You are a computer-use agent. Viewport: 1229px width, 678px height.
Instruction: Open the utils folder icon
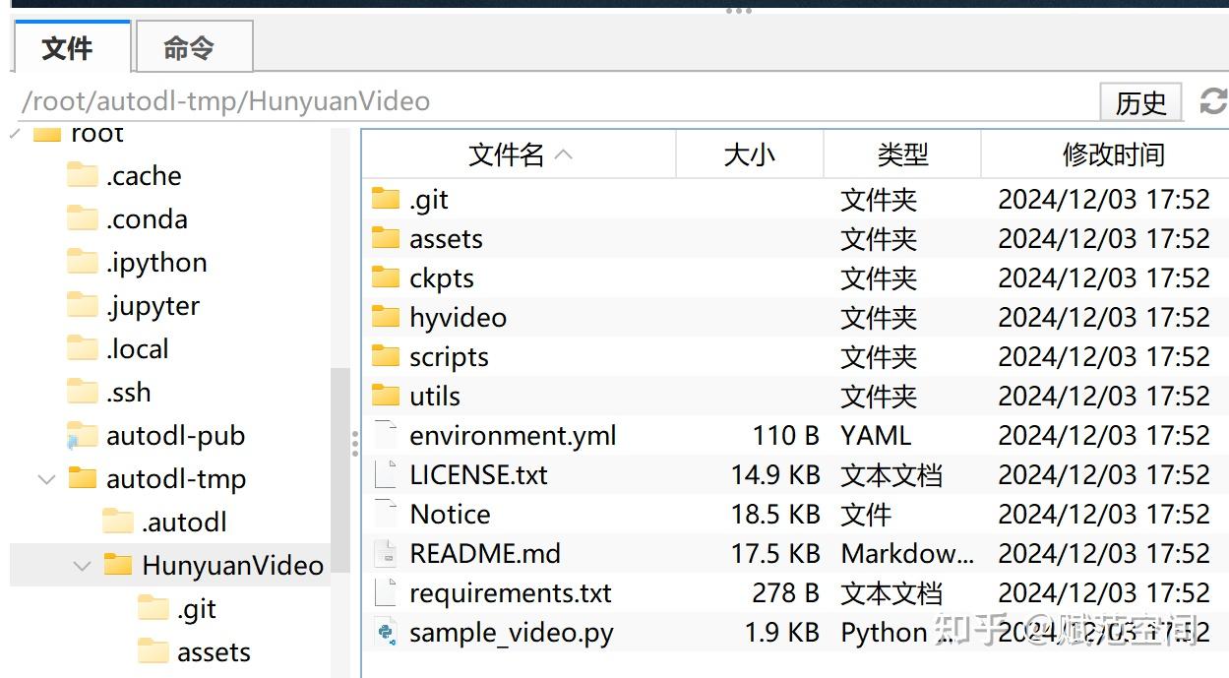[x=385, y=396]
